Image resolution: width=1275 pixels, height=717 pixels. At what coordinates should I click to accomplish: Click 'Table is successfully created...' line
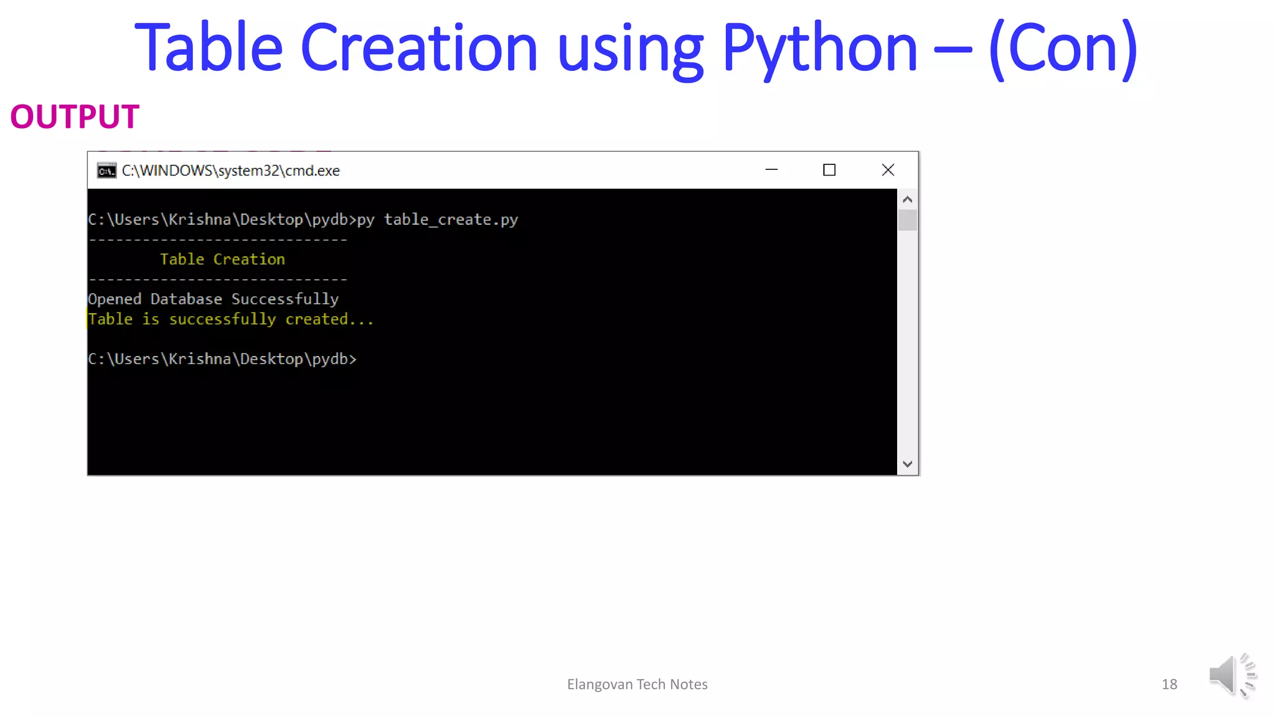231,319
